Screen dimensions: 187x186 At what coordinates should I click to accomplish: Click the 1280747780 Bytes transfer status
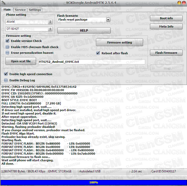23,171
